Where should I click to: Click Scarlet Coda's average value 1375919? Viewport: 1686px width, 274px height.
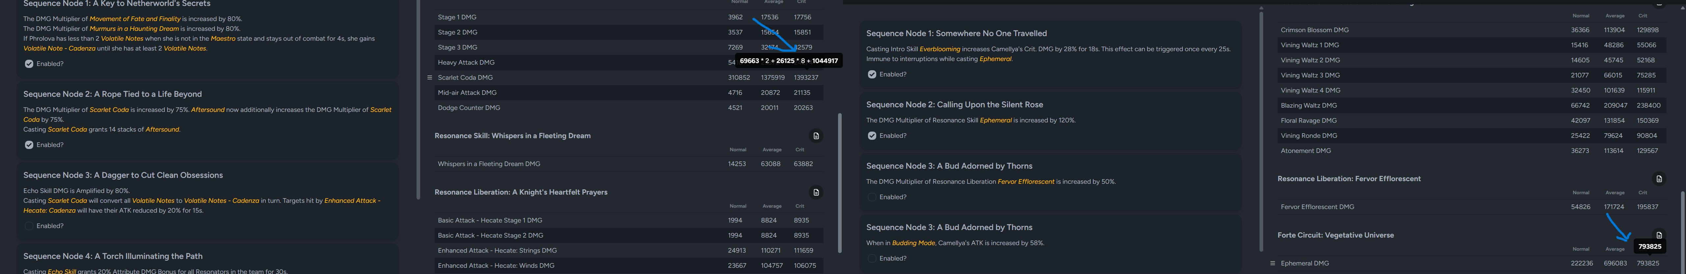(772, 78)
